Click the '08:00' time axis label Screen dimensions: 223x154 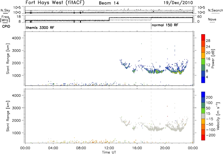(81, 148)
